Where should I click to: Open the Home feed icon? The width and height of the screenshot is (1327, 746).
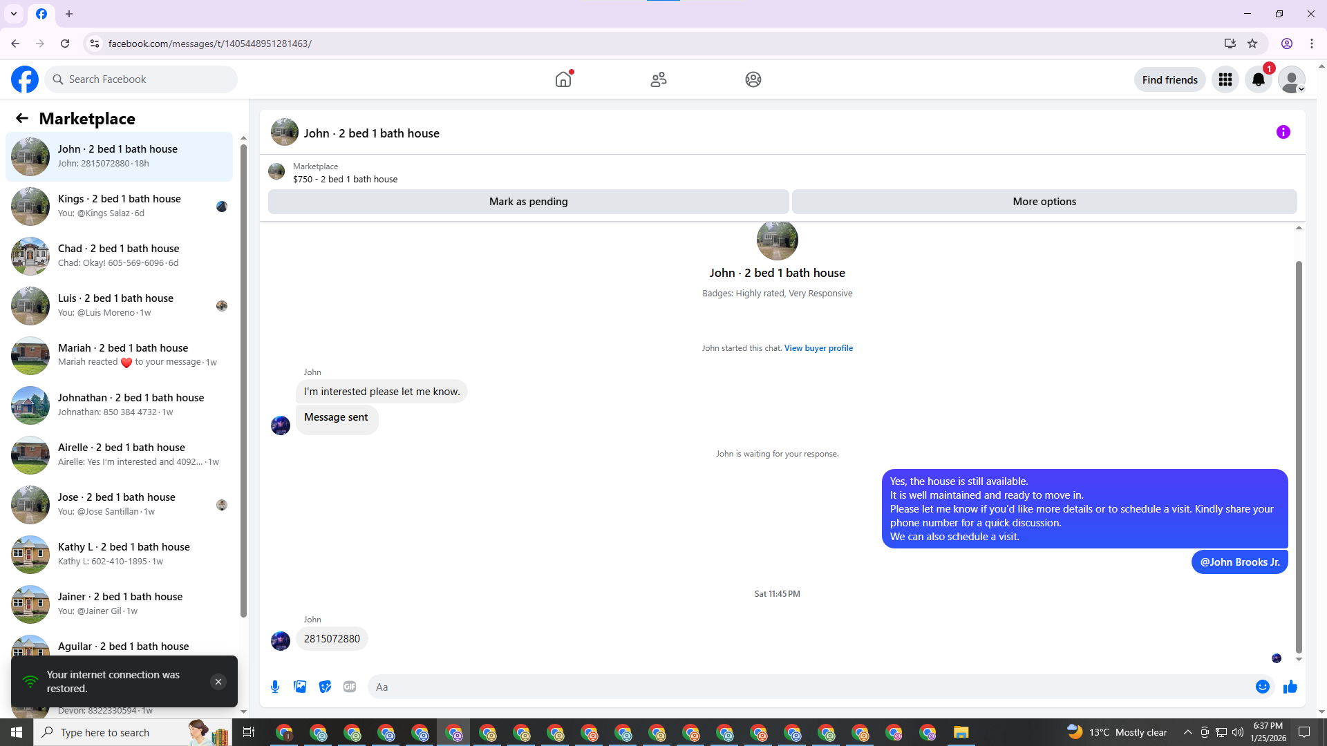[x=563, y=79]
